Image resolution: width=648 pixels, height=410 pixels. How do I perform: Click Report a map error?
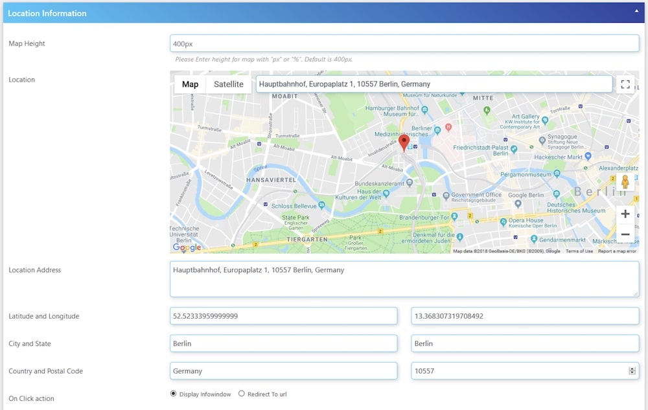(x=617, y=251)
